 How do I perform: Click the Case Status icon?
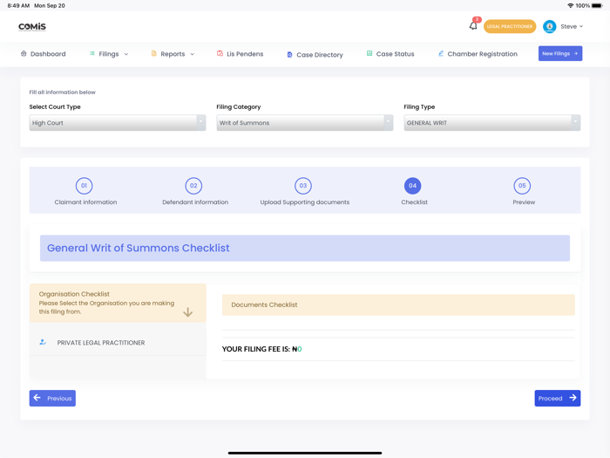click(x=369, y=54)
